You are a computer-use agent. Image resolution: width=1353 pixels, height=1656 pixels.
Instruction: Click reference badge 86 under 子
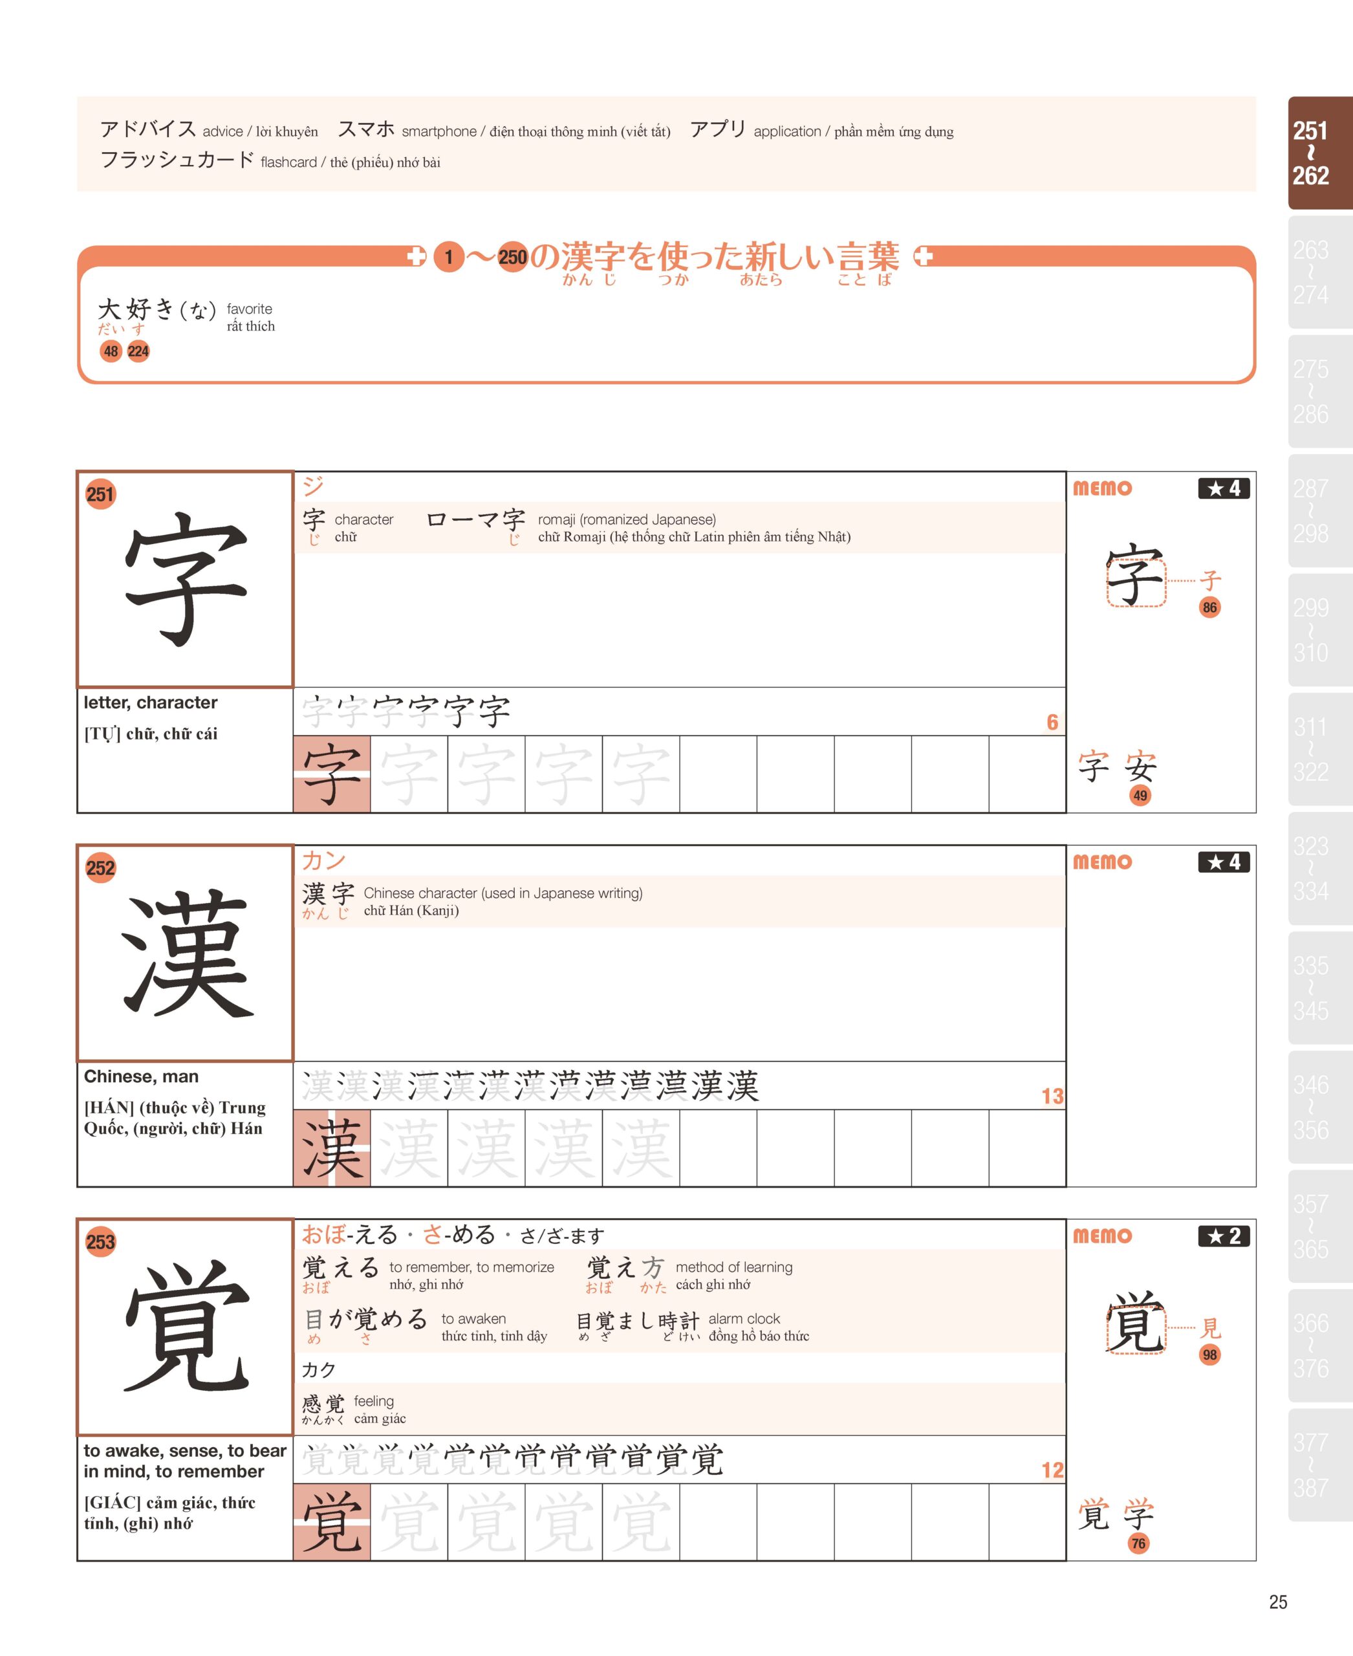point(1209,607)
